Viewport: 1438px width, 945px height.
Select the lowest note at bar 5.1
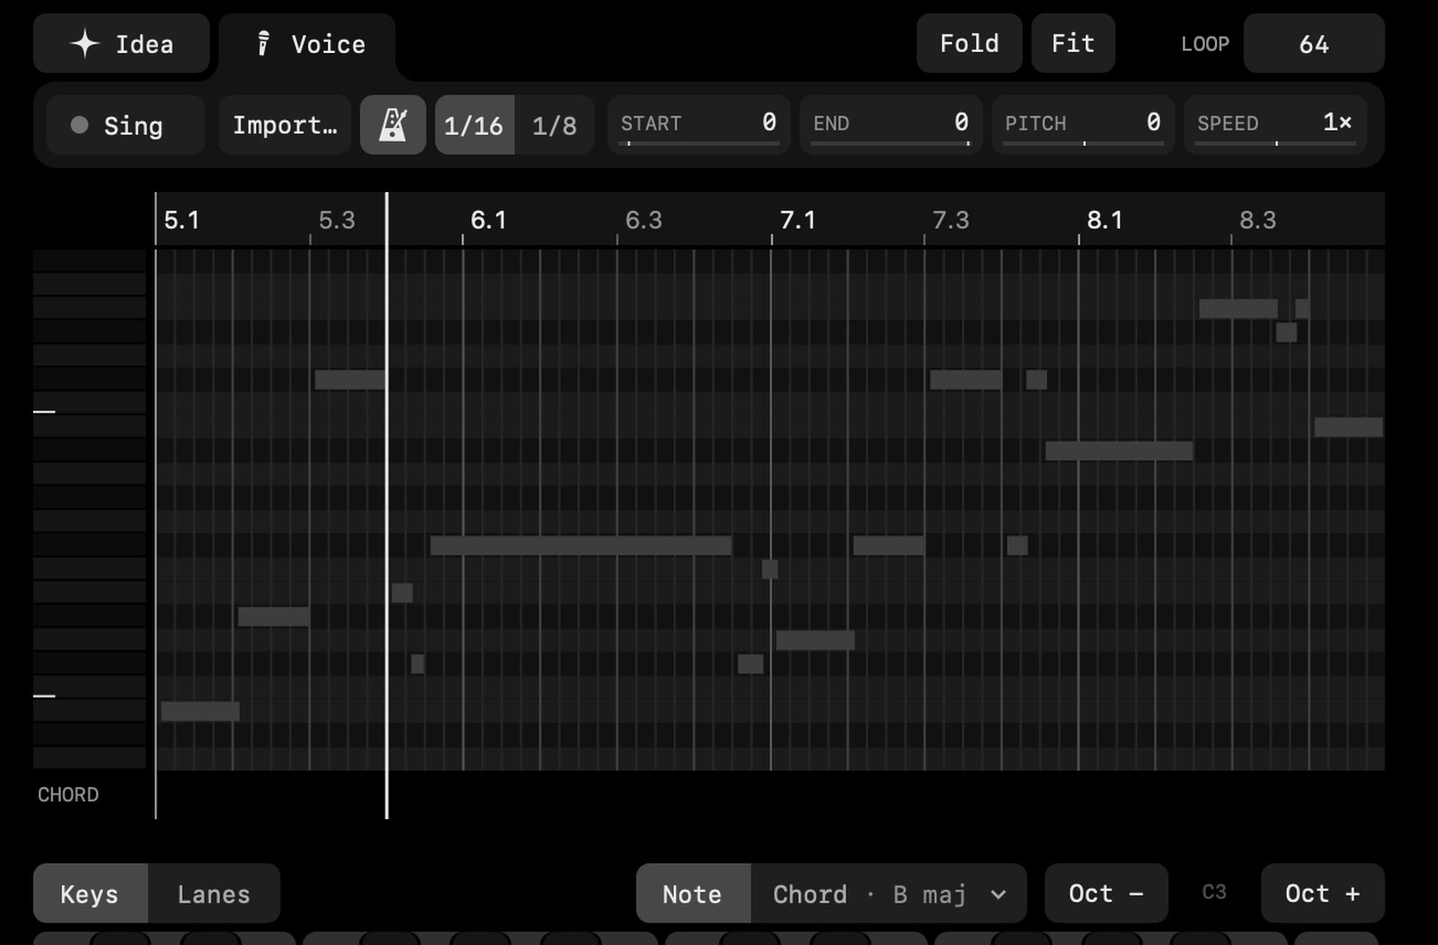tap(200, 711)
